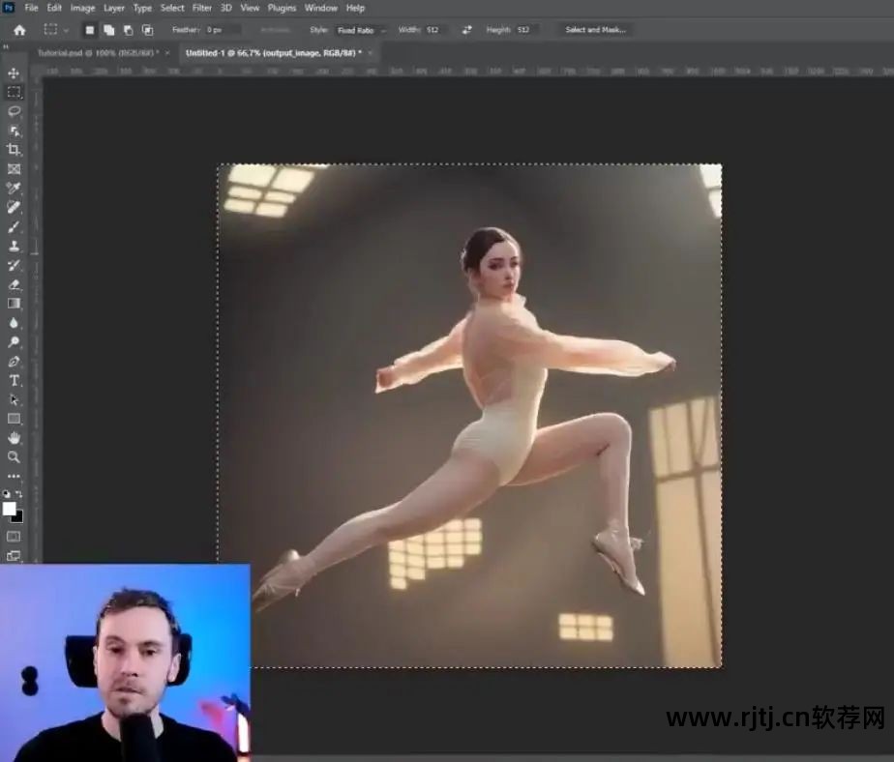894x762 pixels.
Task: Select the Lasso tool
Action: coord(14,111)
